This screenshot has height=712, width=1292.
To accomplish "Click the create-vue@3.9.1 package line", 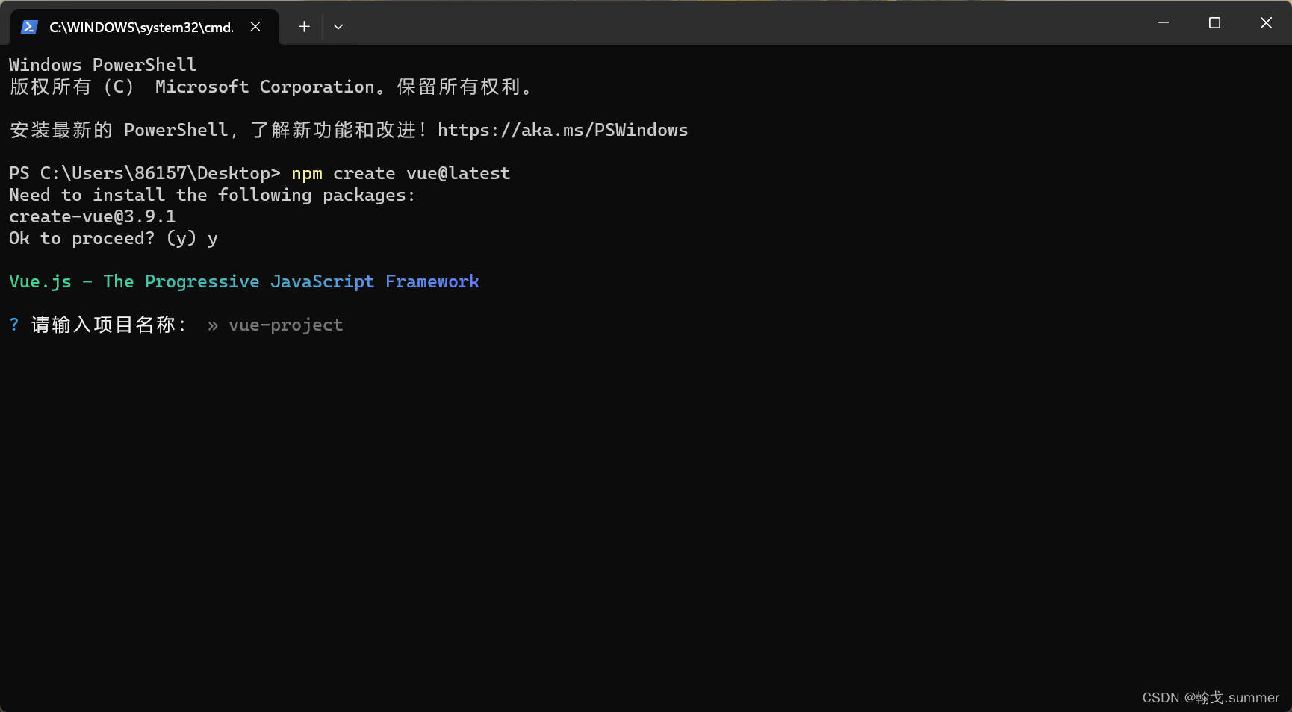I will coord(93,217).
